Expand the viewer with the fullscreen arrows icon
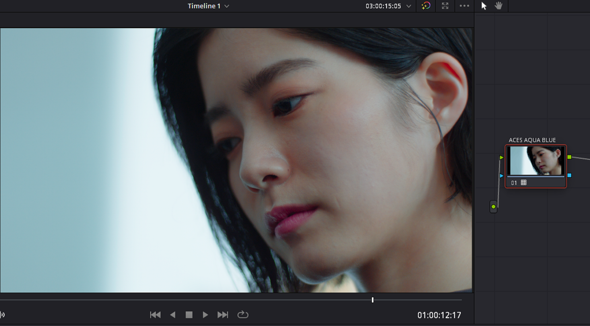The height and width of the screenshot is (326, 590). [445, 6]
